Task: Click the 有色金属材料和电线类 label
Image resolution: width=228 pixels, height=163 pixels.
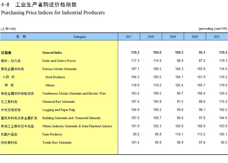Action: click(x=17, y=94)
